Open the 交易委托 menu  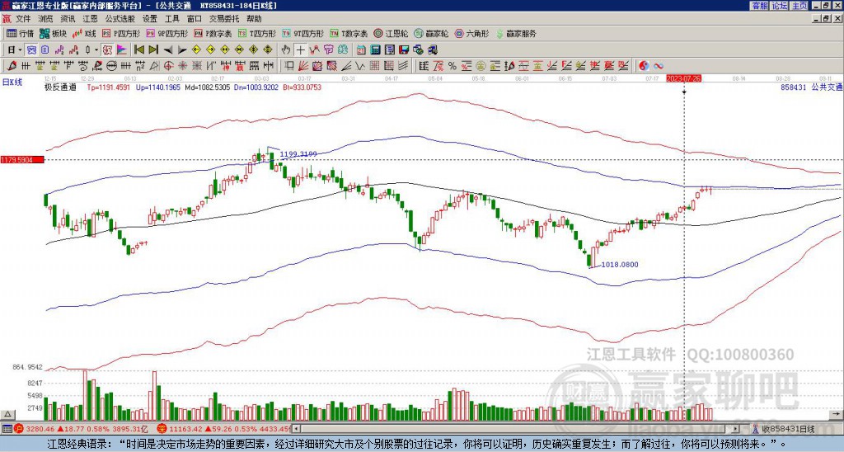pyautogui.click(x=224, y=19)
